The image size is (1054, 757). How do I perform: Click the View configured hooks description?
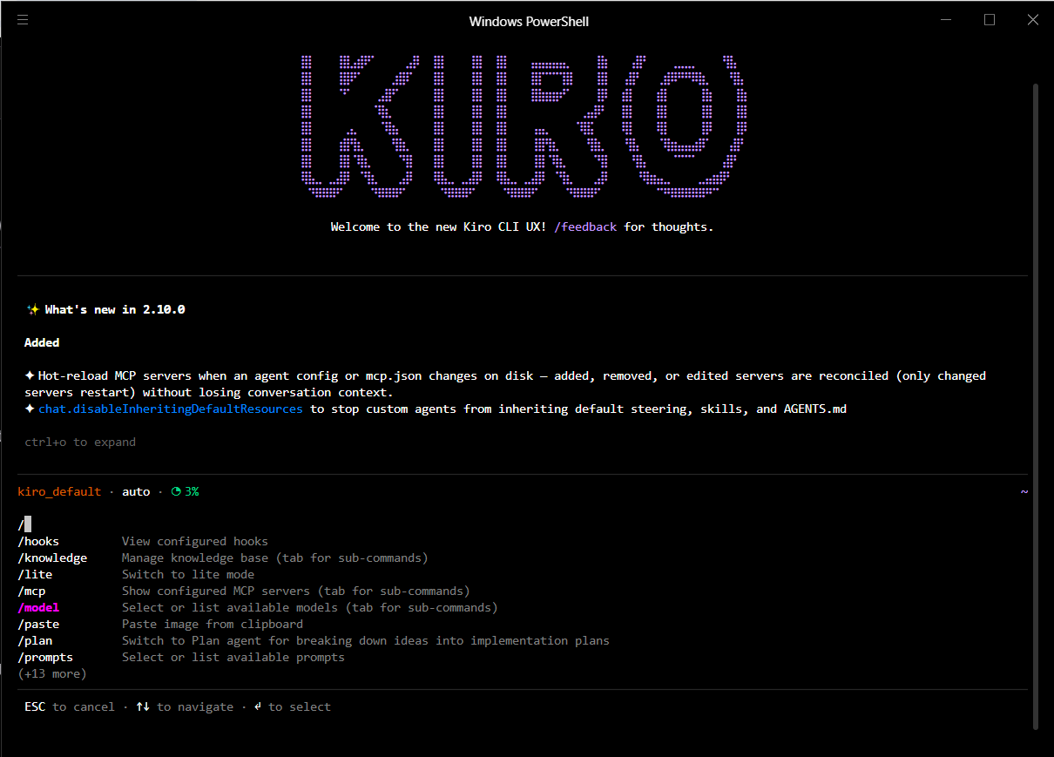pyautogui.click(x=195, y=542)
